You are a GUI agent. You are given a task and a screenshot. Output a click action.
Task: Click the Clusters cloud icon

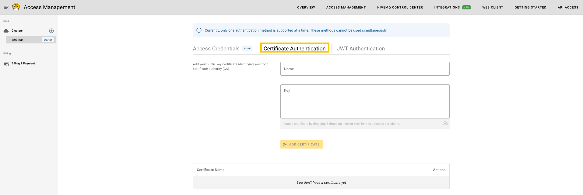coord(6,31)
